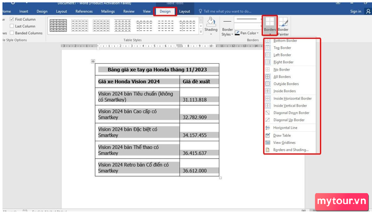Image resolution: width=372 pixels, height=215 pixels.
Task: Click the cell containing 31.113.818
Action: pos(199,97)
